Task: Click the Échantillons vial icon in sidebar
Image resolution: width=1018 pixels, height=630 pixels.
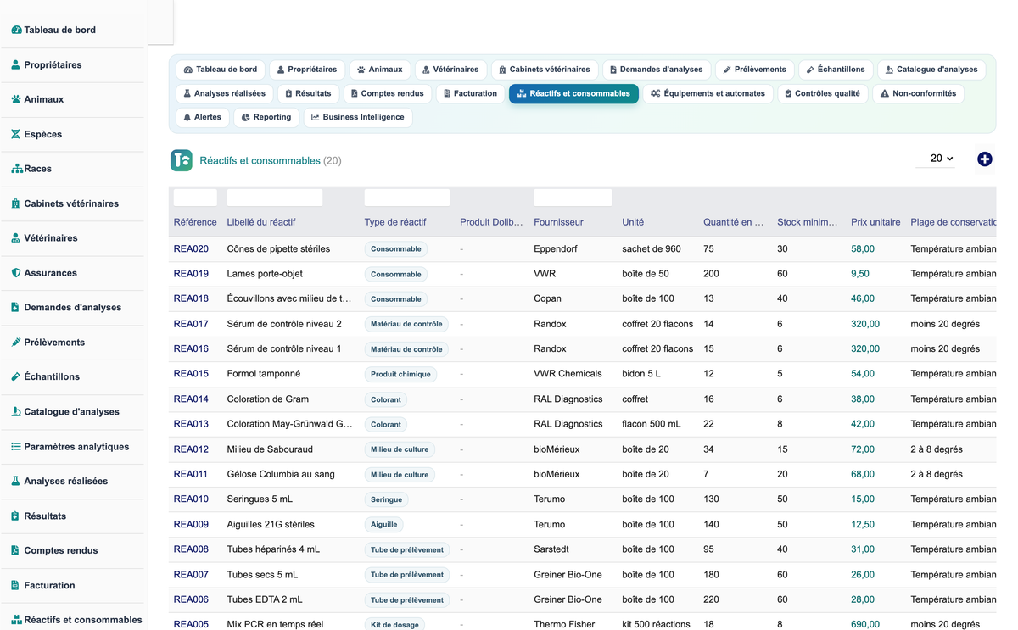Action: point(16,376)
